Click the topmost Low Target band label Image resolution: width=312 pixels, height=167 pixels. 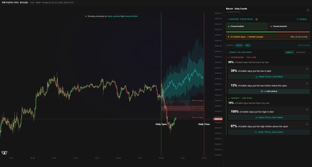coord(198,100)
